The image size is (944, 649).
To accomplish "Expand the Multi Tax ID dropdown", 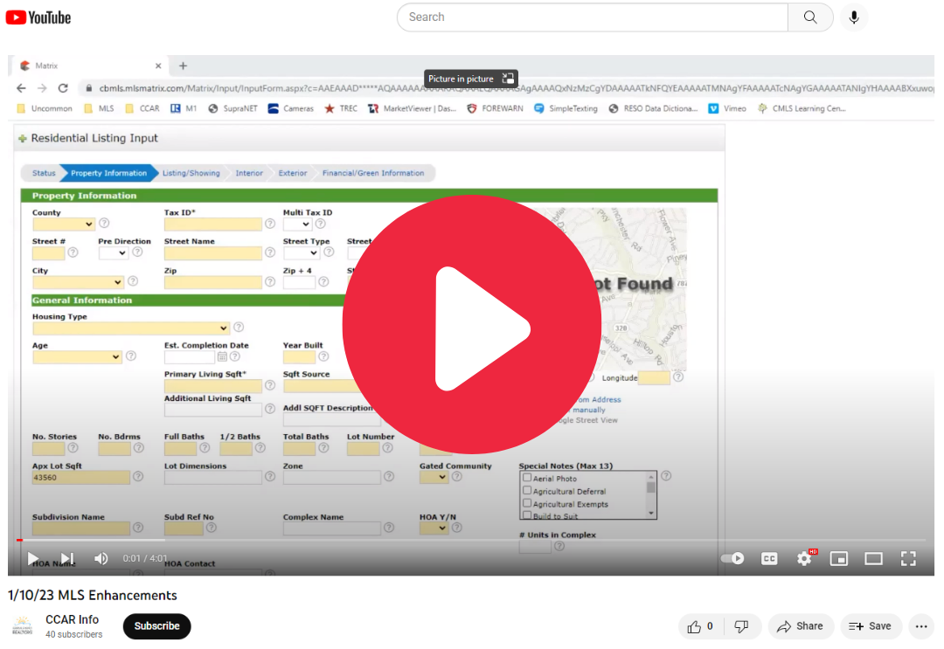I will click(x=297, y=224).
